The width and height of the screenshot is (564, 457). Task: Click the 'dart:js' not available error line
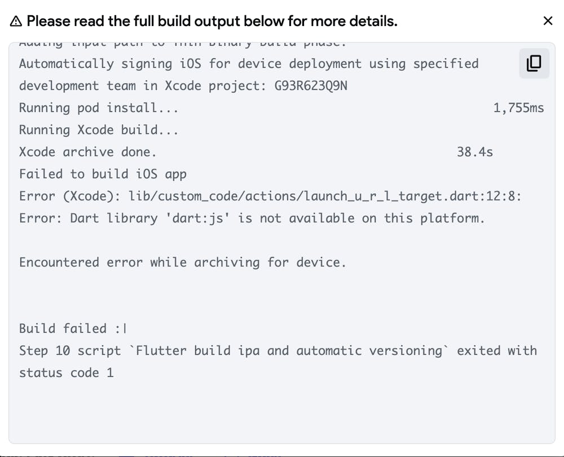coord(252,218)
